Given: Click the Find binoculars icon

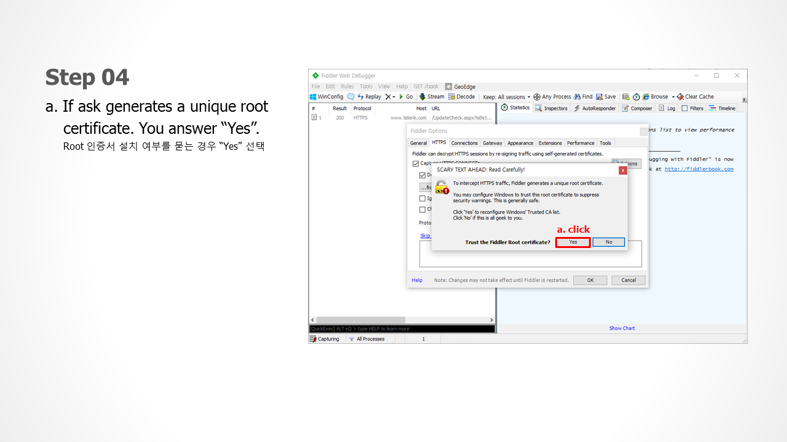Looking at the screenshot, I should tap(577, 97).
